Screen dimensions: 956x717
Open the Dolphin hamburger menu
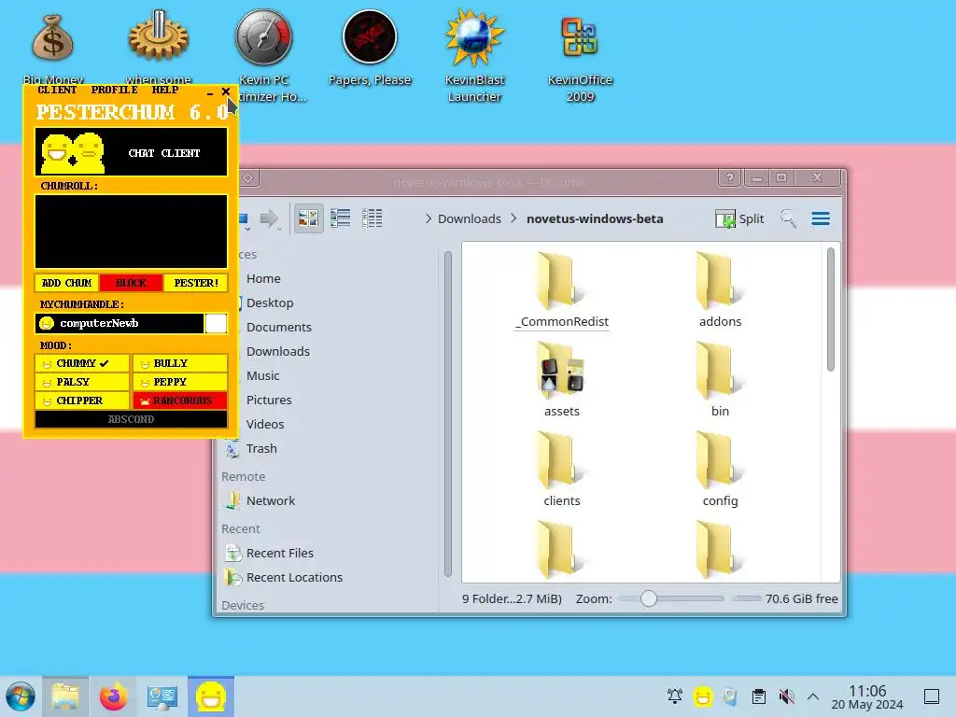(x=821, y=218)
